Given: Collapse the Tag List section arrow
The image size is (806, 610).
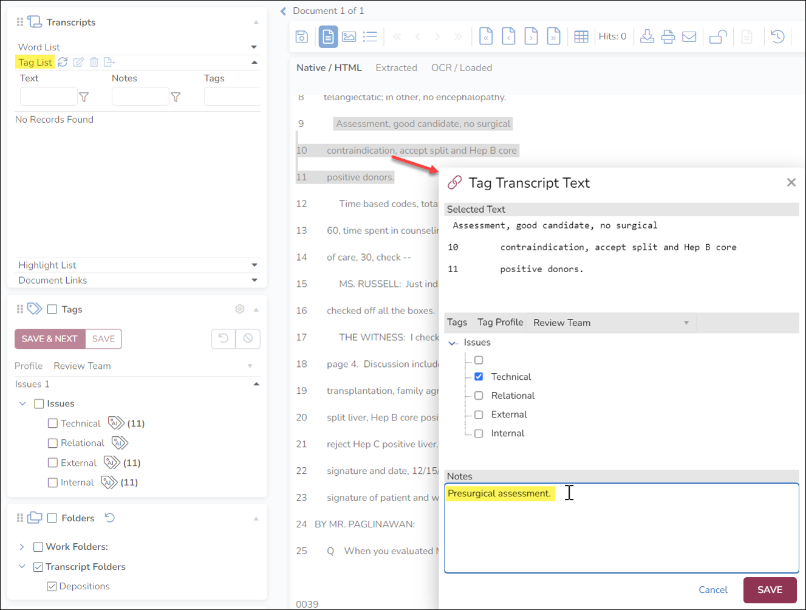Looking at the screenshot, I should point(254,62).
